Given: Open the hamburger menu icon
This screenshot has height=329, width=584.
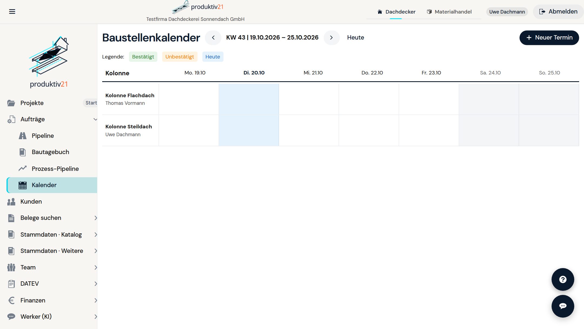Looking at the screenshot, I should [12, 11].
